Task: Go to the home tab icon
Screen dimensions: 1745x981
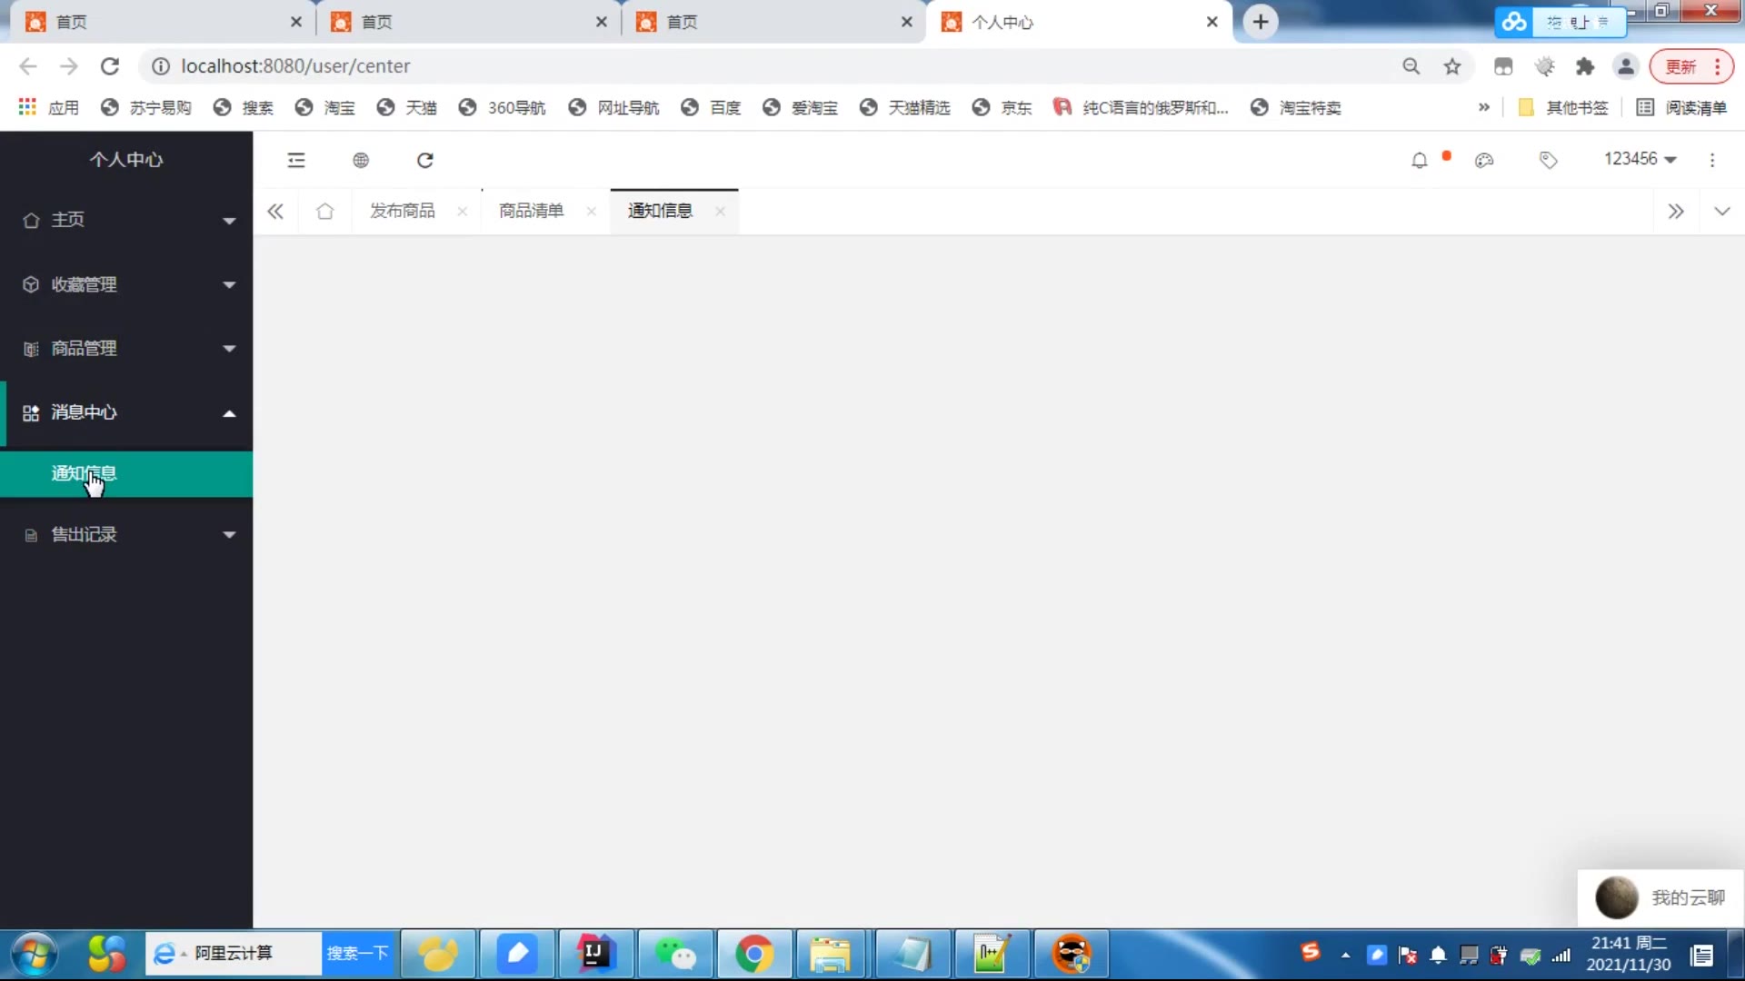Action: [324, 211]
